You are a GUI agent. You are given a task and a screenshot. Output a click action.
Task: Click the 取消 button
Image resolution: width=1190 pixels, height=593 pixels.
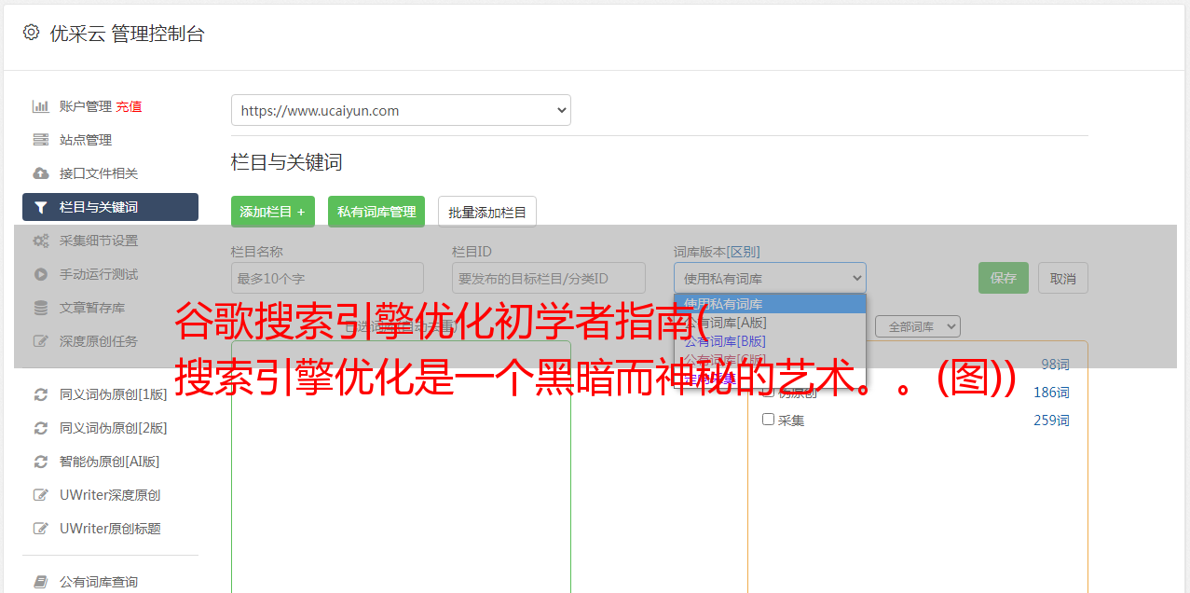[x=1063, y=278]
